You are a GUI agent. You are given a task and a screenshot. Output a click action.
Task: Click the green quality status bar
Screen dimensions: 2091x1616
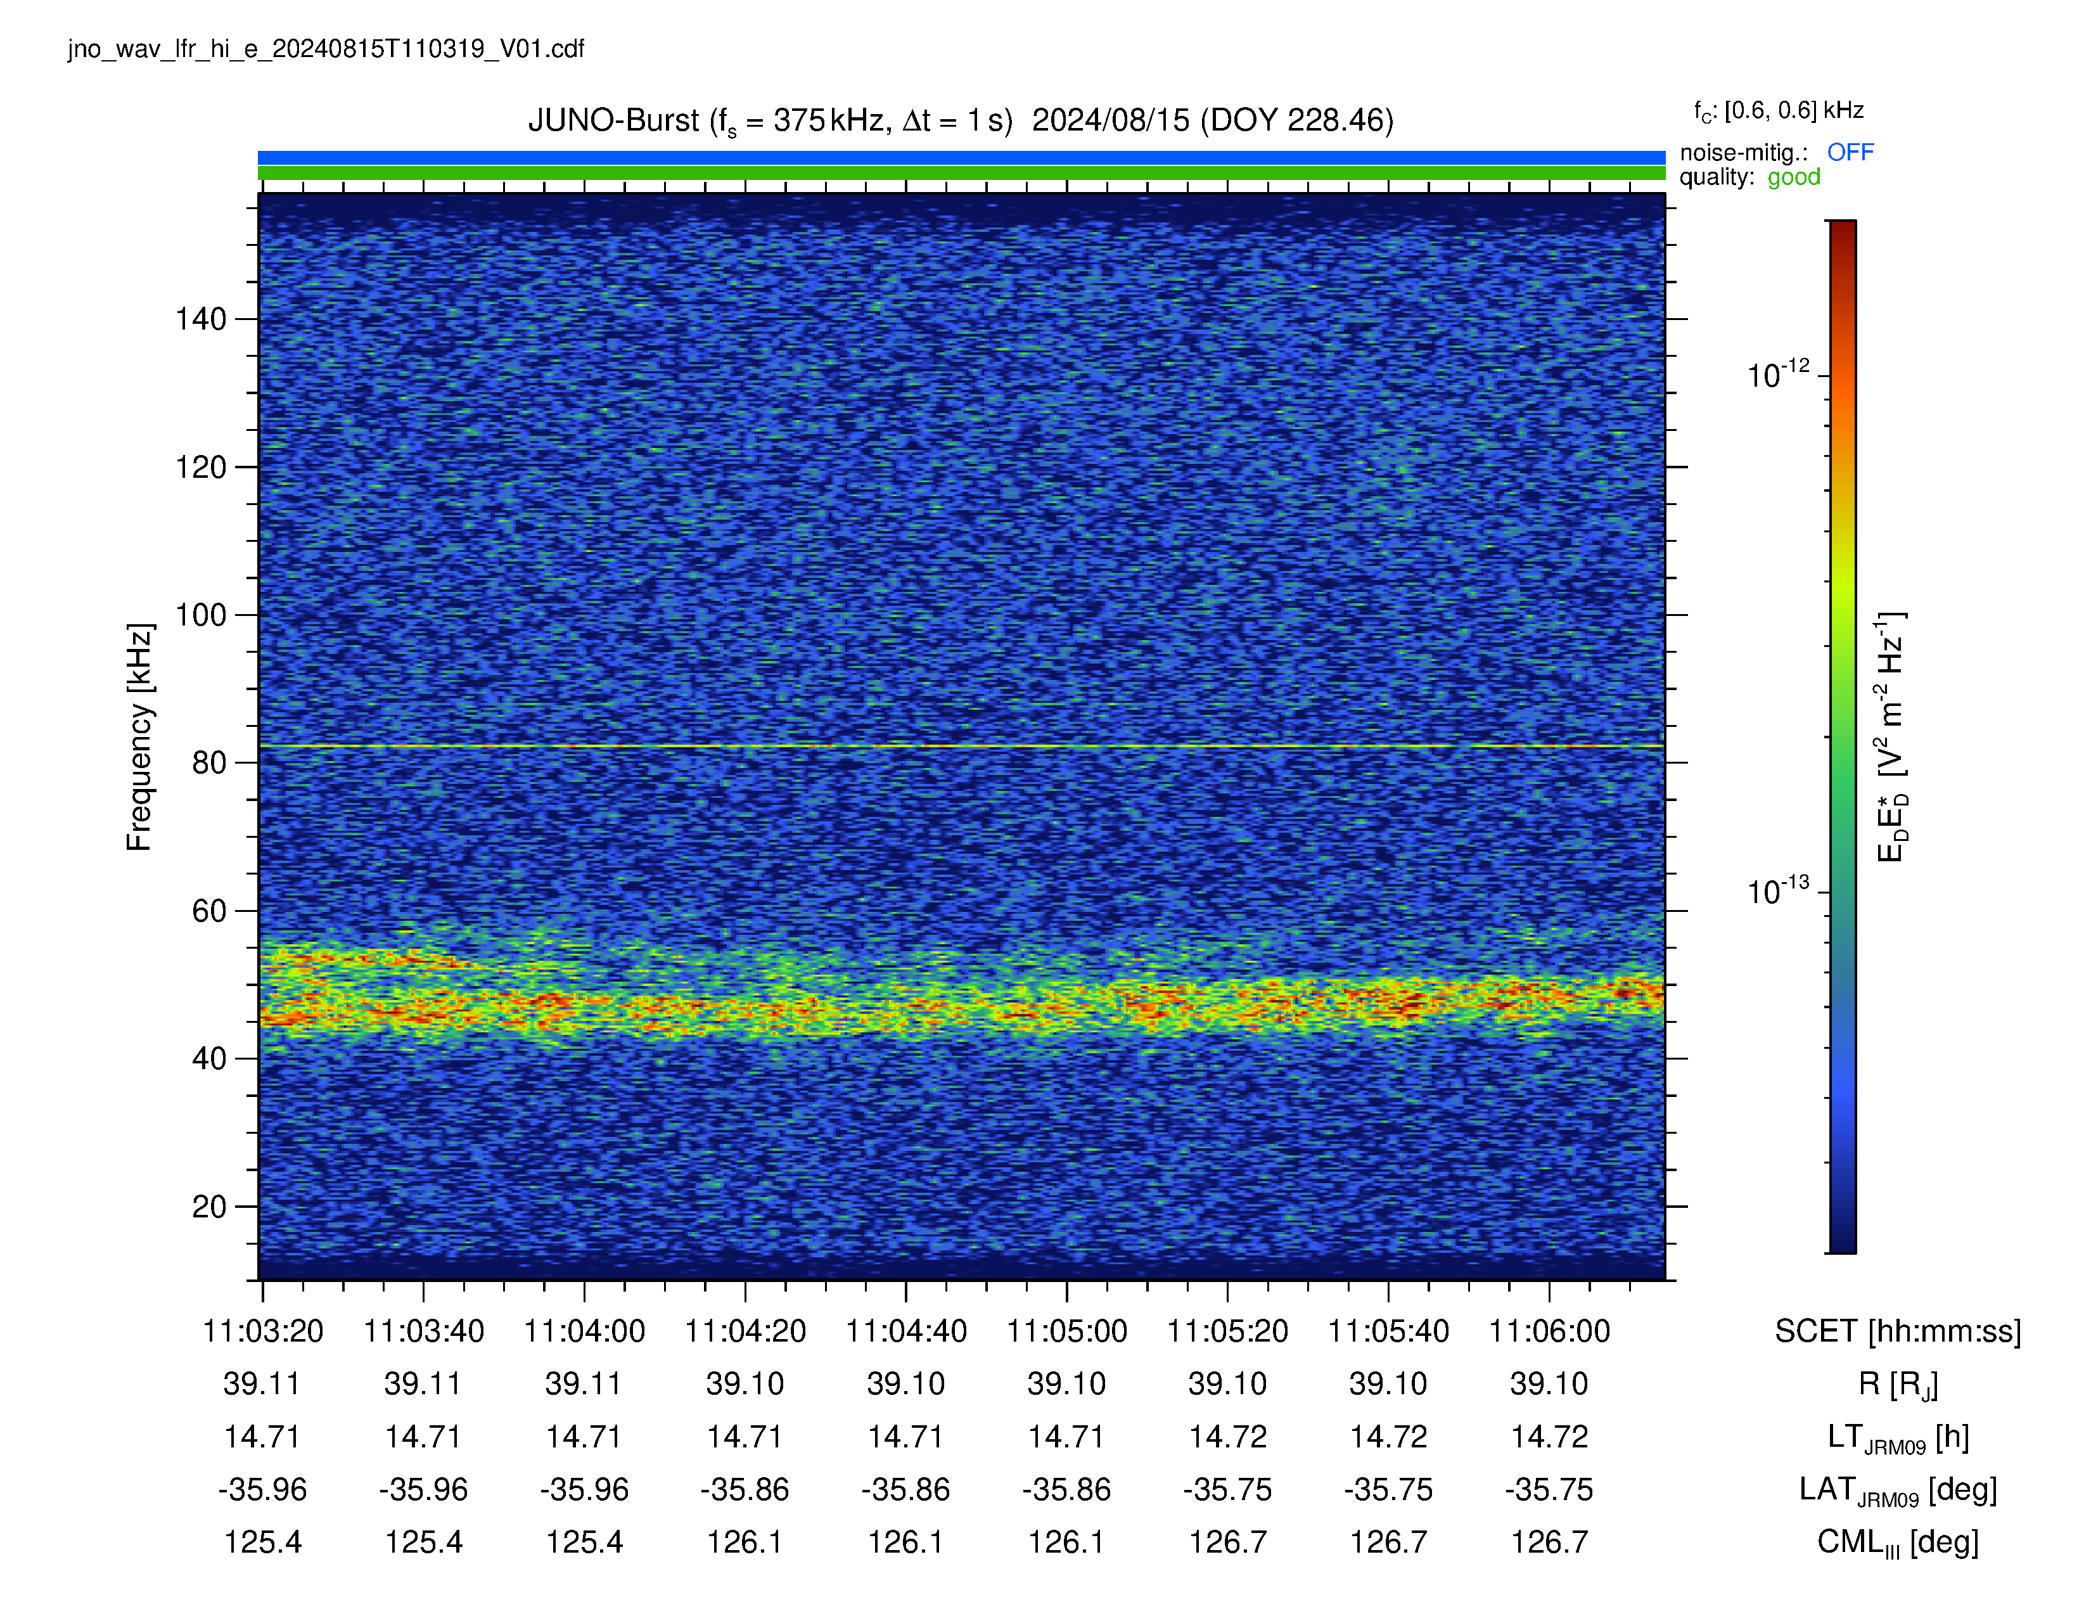point(961,173)
